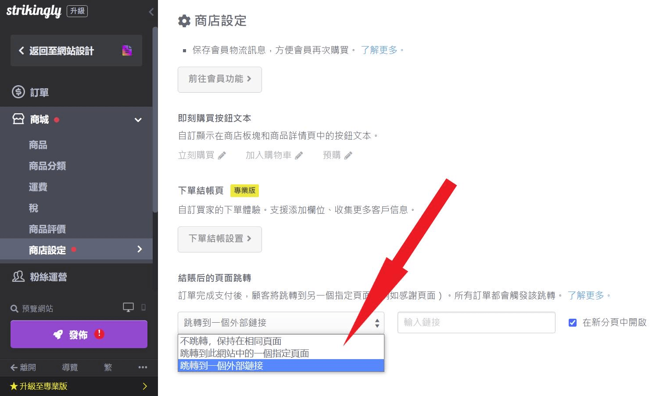Open the 了解更多 link beside 結賬后的頁面跳轉
The width and height of the screenshot is (656, 396).
pos(587,295)
